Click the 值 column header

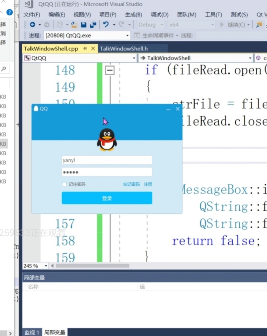click(x=142, y=287)
